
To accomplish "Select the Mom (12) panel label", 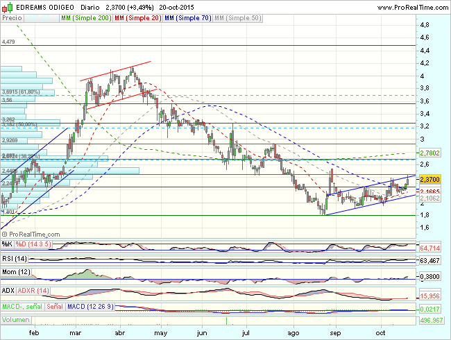I will 16,272.
